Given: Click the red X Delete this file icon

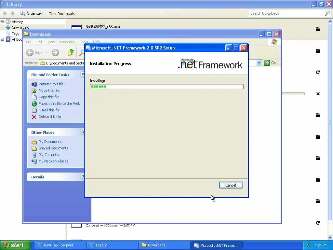Looking at the screenshot, I should 34,117.
